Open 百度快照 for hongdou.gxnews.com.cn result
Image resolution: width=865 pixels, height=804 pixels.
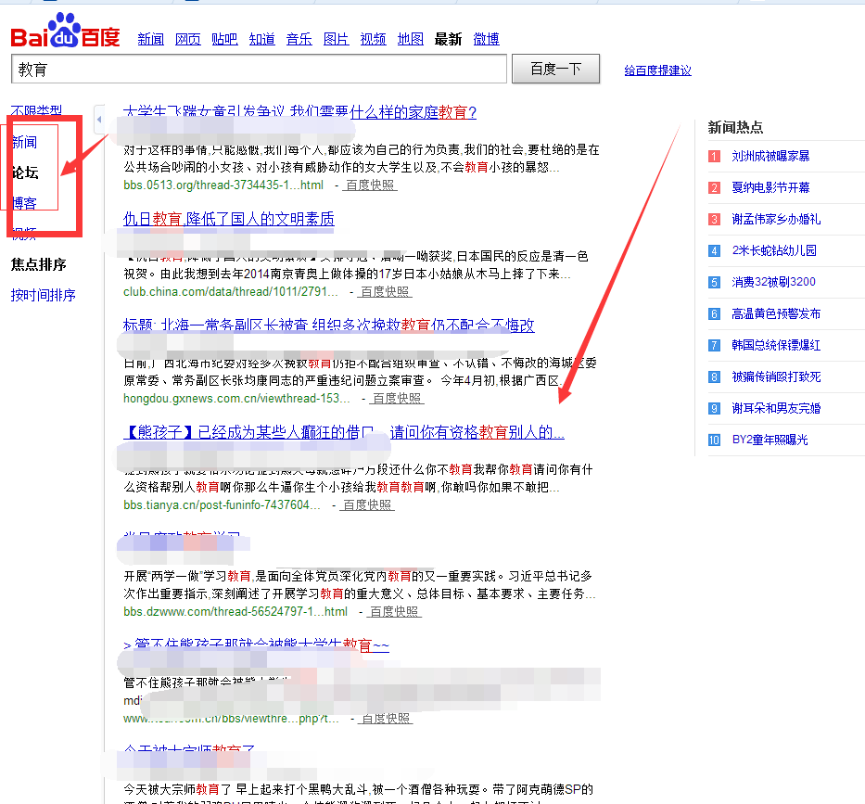[x=396, y=398]
